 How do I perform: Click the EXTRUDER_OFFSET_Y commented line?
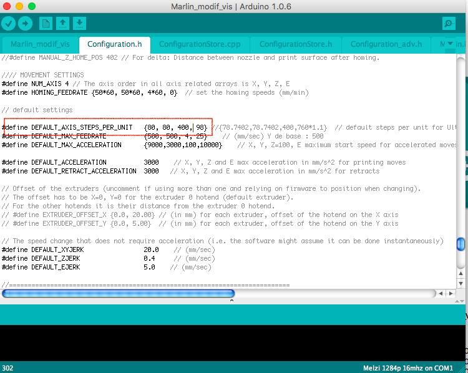coord(200,223)
